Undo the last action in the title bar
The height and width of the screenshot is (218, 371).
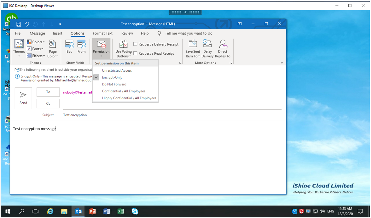[x=27, y=24]
